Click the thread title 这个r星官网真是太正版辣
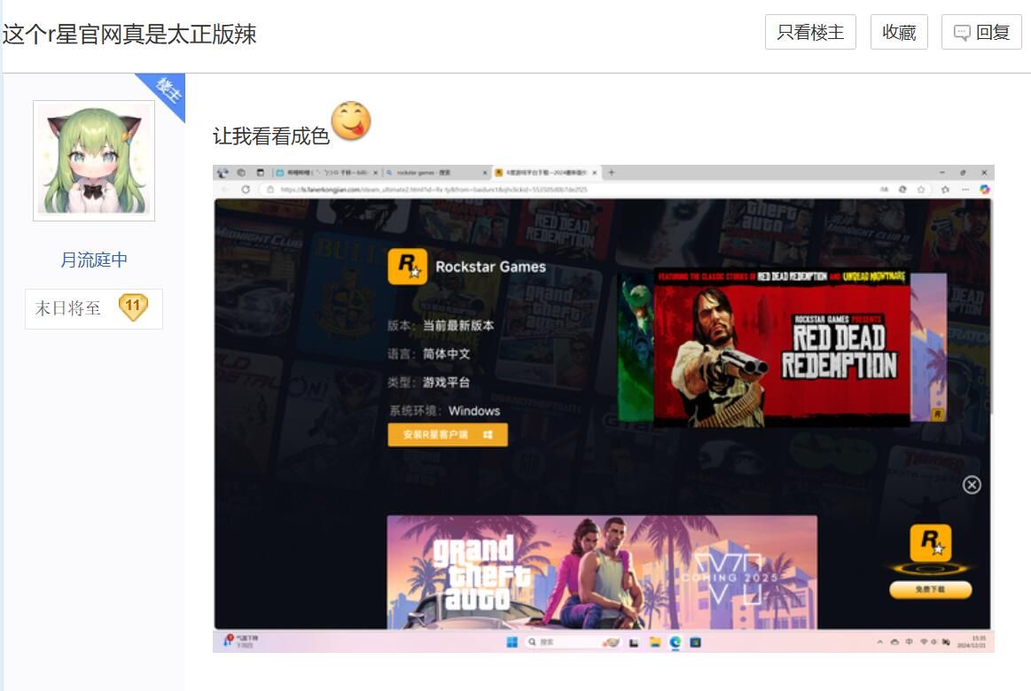Screen dimensions: 1031x691 (129, 35)
